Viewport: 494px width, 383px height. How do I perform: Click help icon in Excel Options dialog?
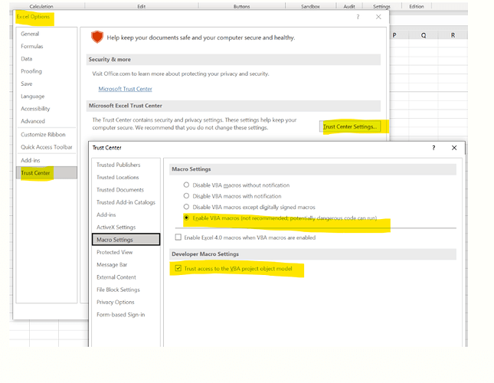click(358, 17)
